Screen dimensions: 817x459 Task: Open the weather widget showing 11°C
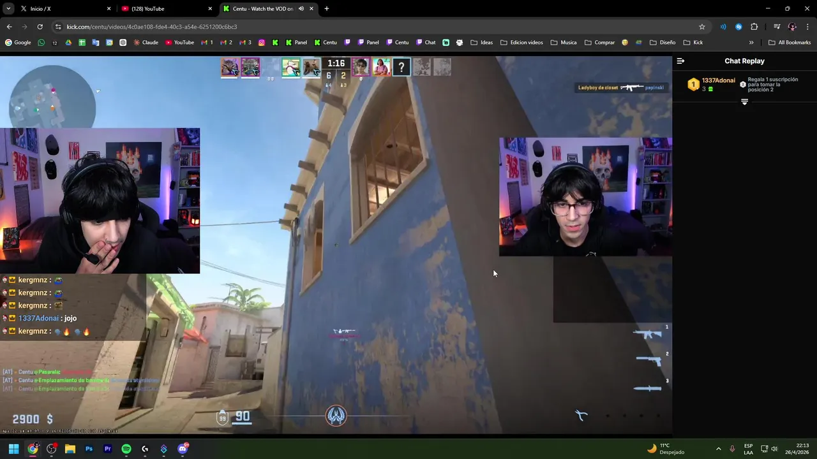666,449
